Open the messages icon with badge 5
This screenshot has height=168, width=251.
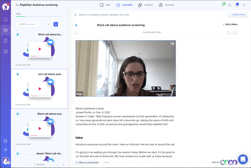coord(237,5)
